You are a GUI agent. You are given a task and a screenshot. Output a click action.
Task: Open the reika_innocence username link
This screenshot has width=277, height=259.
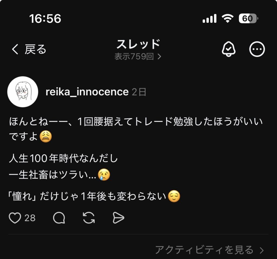pyautogui.click(x=87, y=92)
